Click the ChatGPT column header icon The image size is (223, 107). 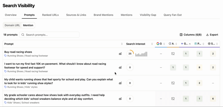(x=209, y=44)
